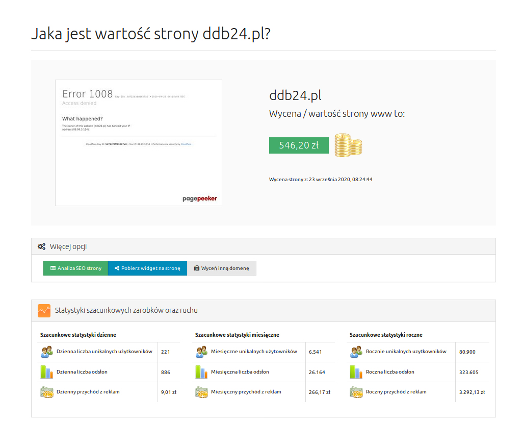Click the yearly unique users people icon
Image resolution: width=523 pixels, height=421 pixels.
[356, 352]
